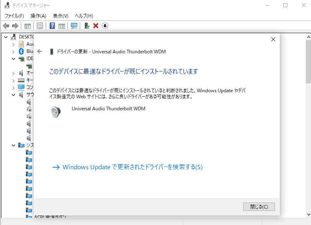This screenshot has height=225, width=311.
Task: Expand the キー keyboard category chevron
Action: click(x=13, y=81)
